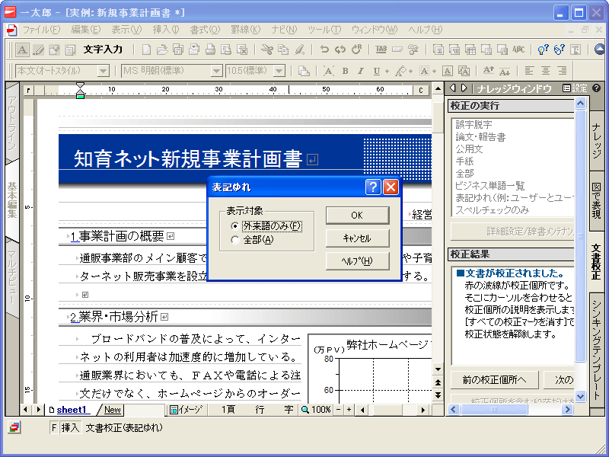This screenshot has width=609, height=457.
Task: Click the キャンセル button
Action: pos(357,238)
